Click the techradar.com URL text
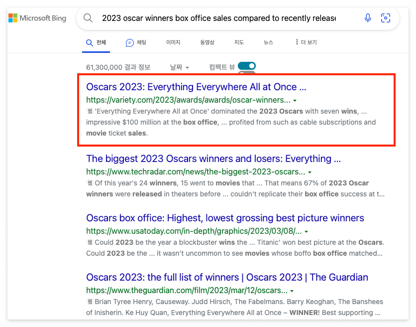The width and height of the screenshot is (416, 327). tap(196, 172)
